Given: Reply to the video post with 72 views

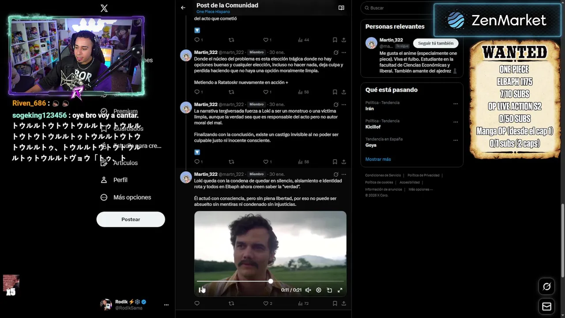Looking at the screenshot, I should (x=197, y=303).
